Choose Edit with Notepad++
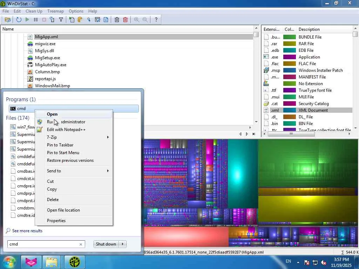 point(74,130)
